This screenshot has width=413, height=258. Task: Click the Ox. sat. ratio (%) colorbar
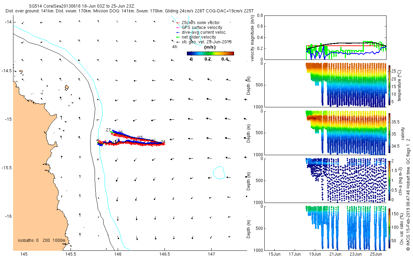[390, 228]
